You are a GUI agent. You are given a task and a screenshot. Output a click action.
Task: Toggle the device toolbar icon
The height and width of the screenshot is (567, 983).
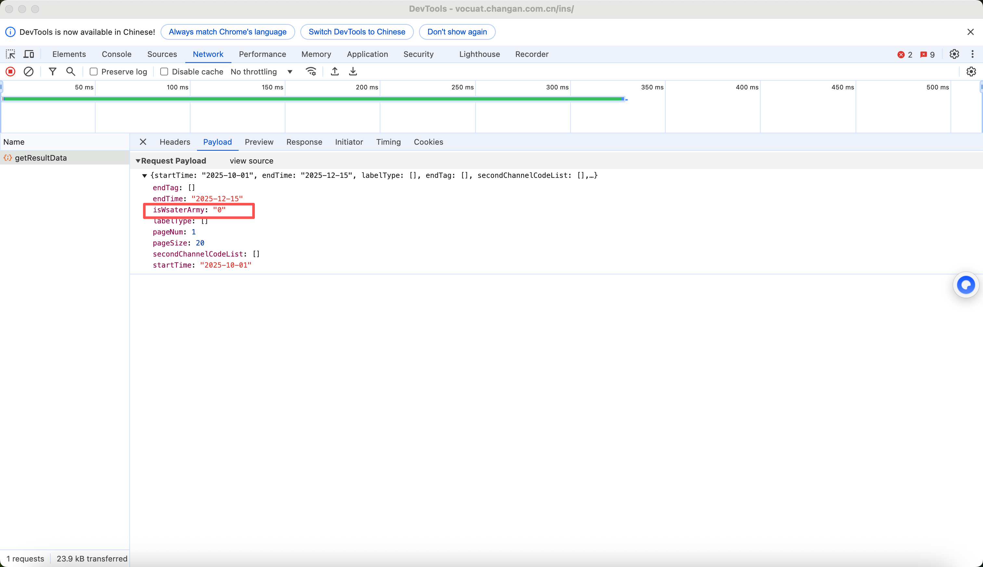pos(29,54)
